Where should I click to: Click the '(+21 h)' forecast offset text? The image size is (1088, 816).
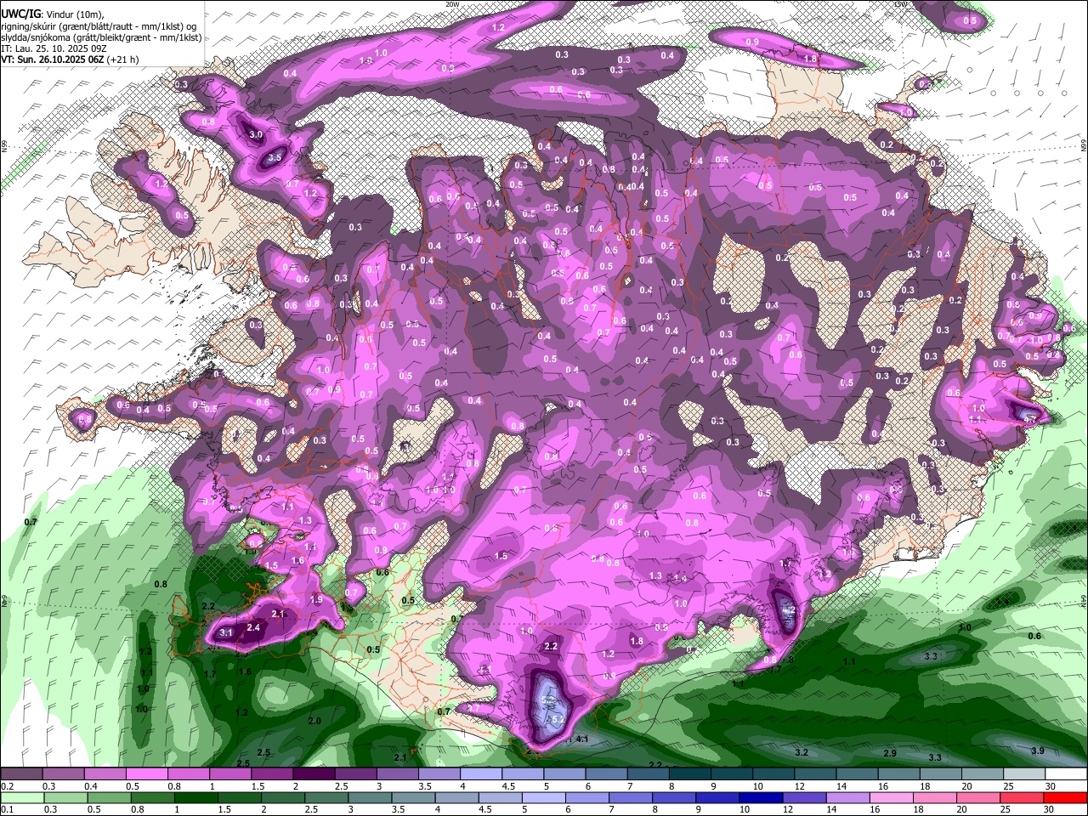coord(122,59)
